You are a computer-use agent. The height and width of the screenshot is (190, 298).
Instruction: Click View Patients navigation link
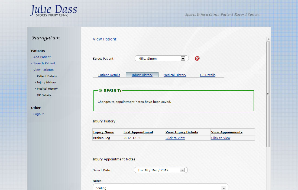(x=43, y=70)
